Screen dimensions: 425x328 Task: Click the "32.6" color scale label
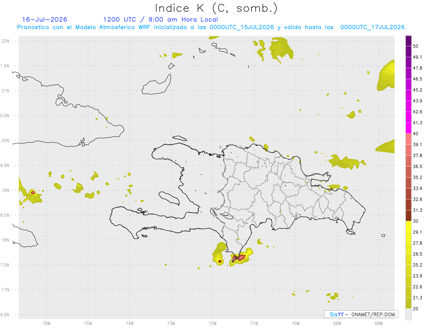tap(418, 199)
